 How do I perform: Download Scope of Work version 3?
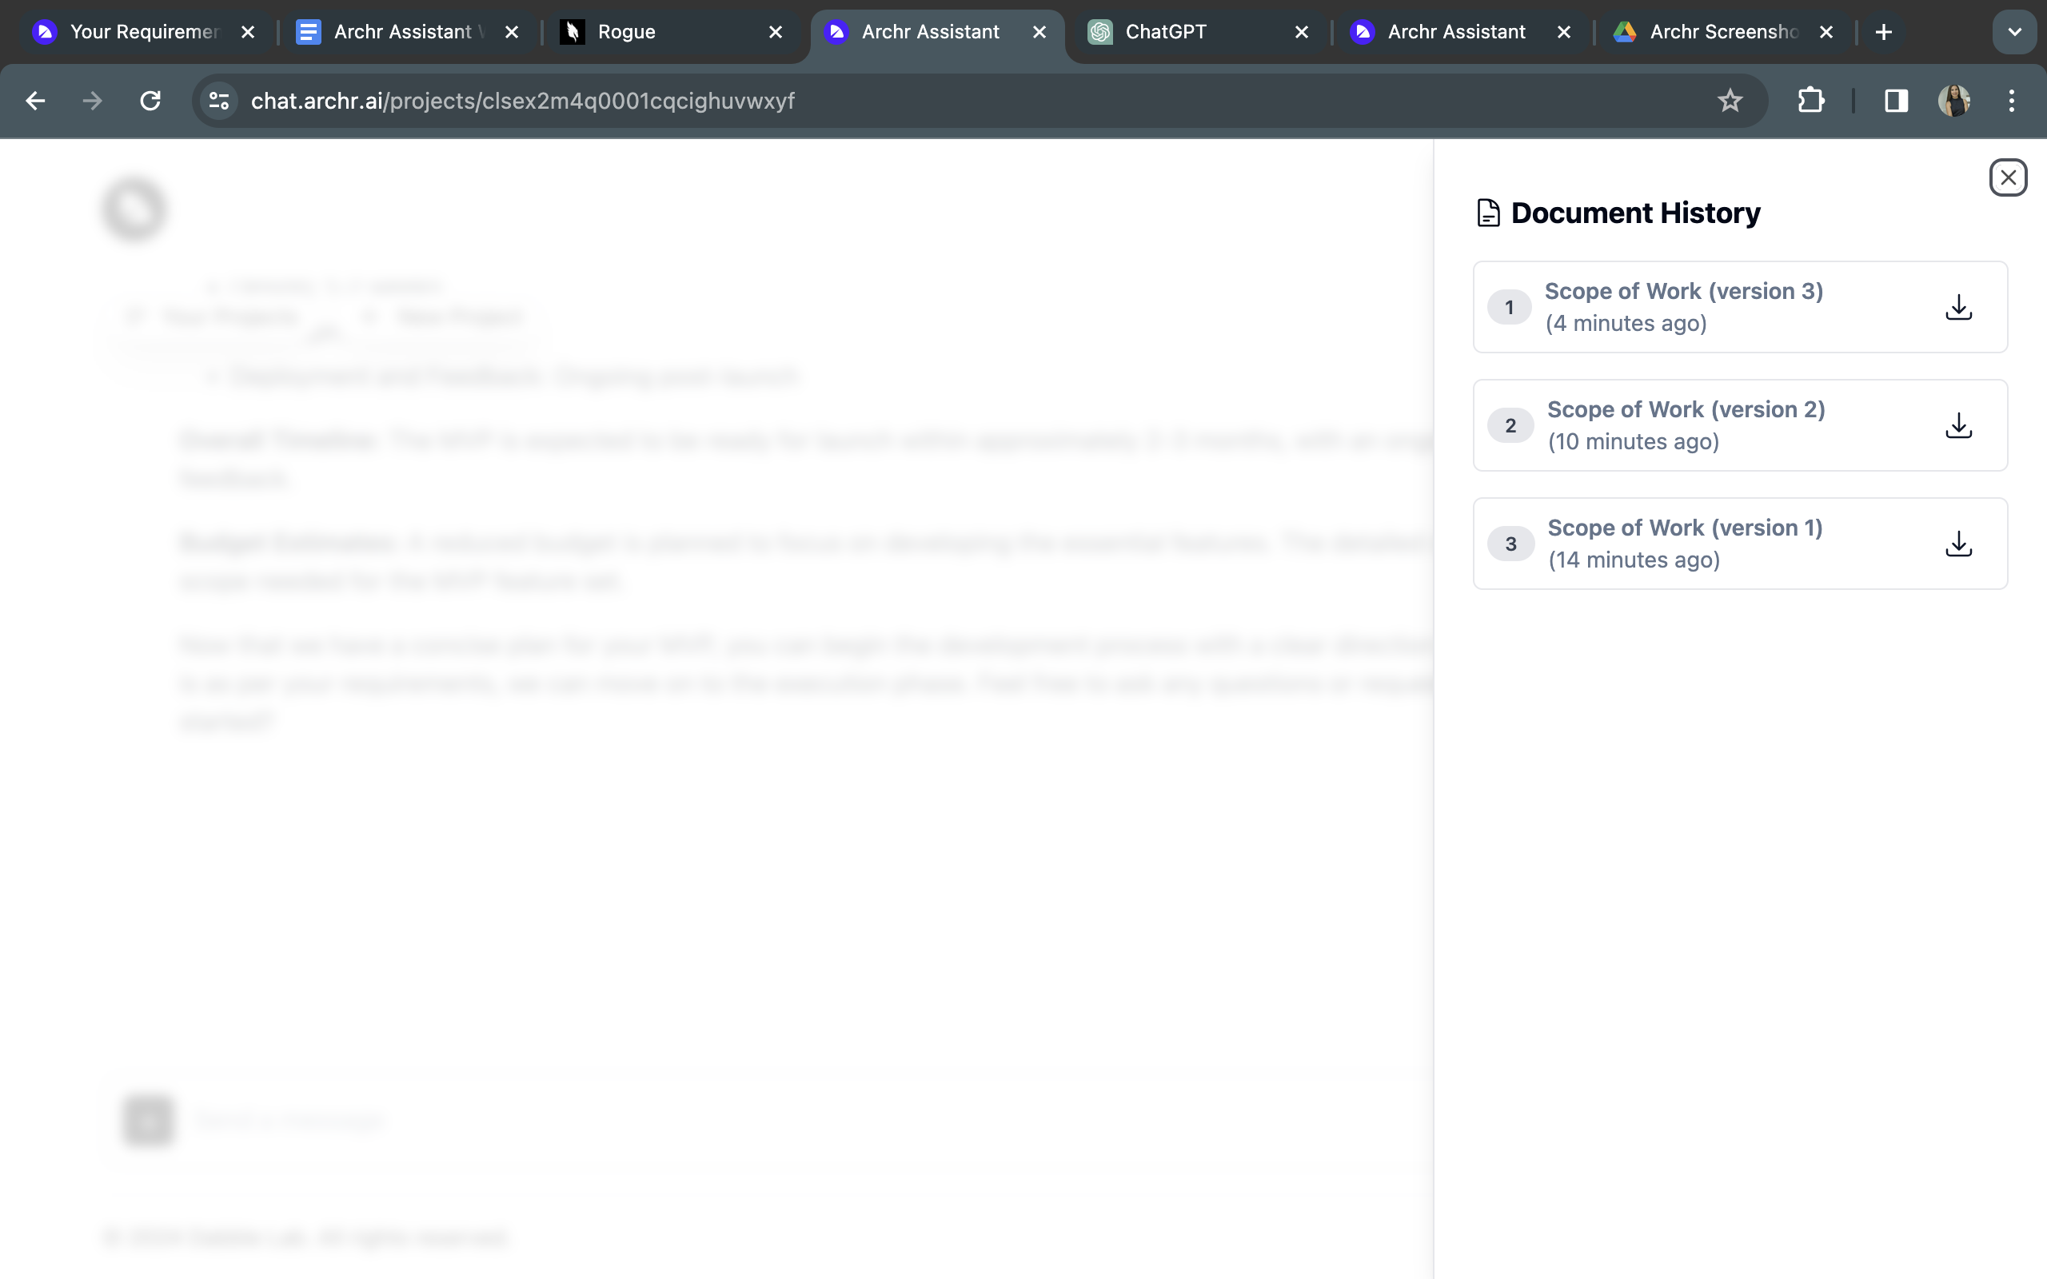point(1958,307)
